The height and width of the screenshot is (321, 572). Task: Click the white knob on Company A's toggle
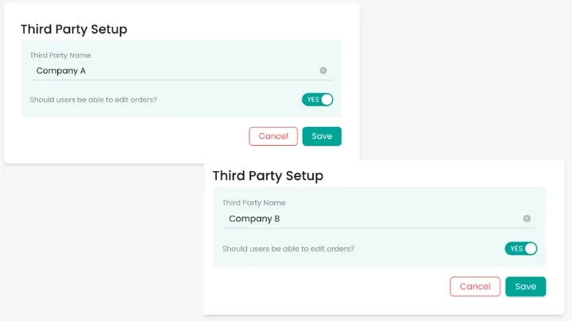[x=327, y=100]
